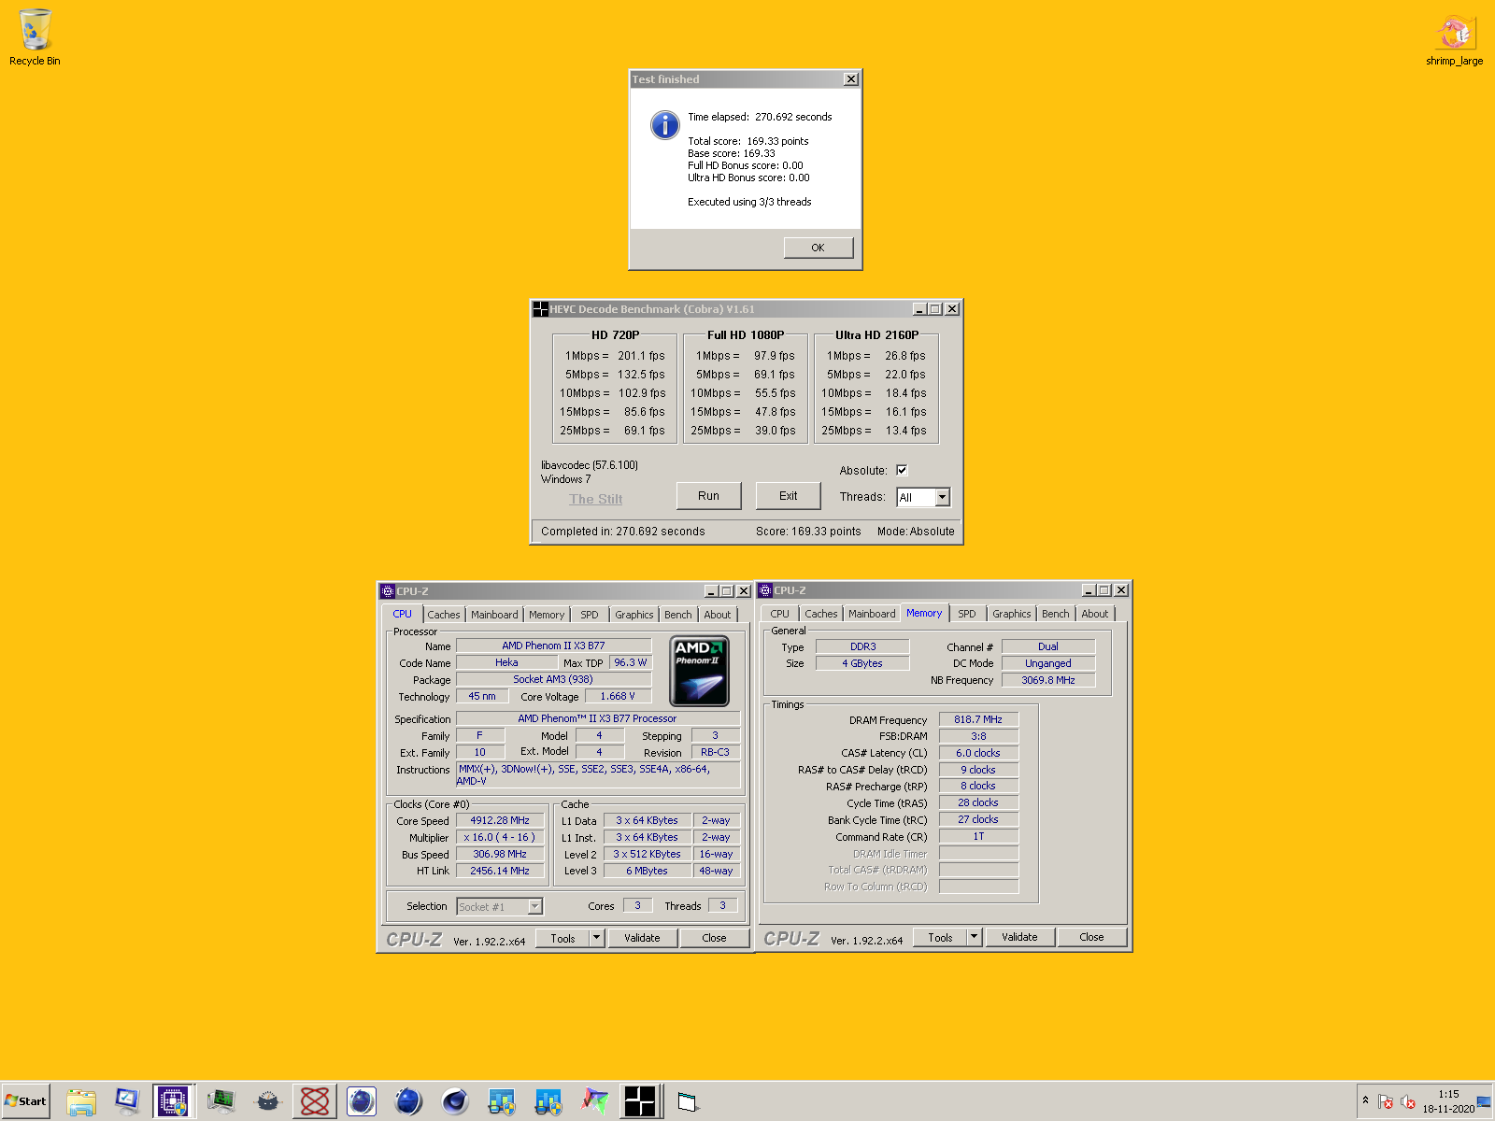Click the small window icon in taskbar

pos(688,1102)
